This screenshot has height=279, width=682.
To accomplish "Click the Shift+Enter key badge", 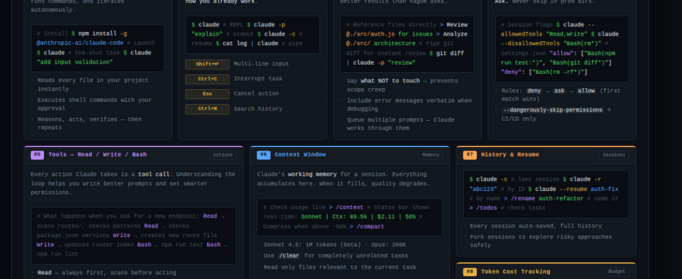I will tap(207, 64).
